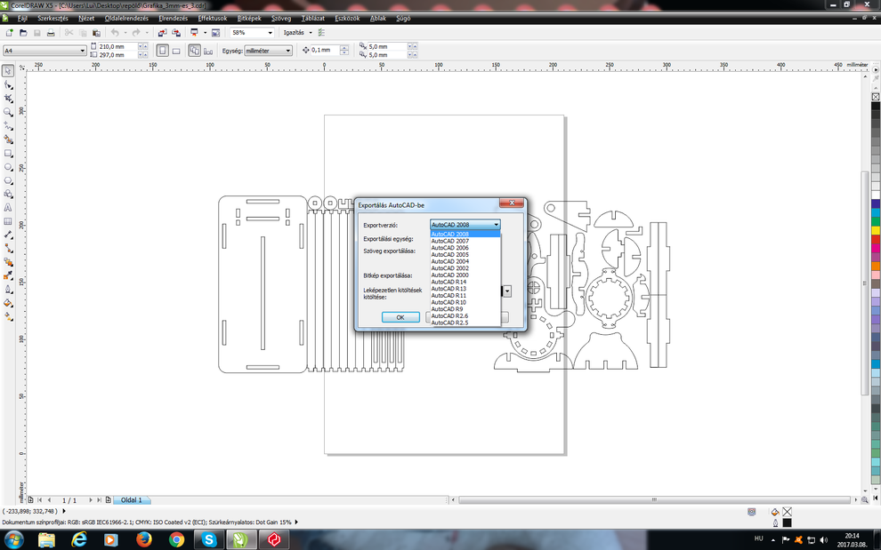
Task: Open the Bitképek menu
Action: click(x=249, y=18)
